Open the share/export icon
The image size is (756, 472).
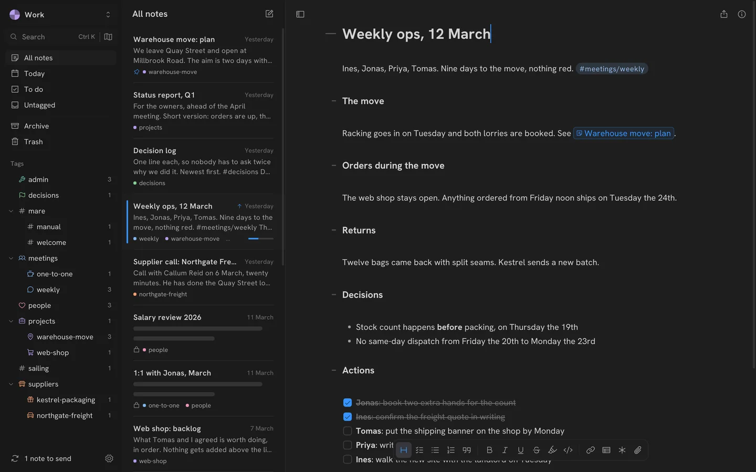724,14
